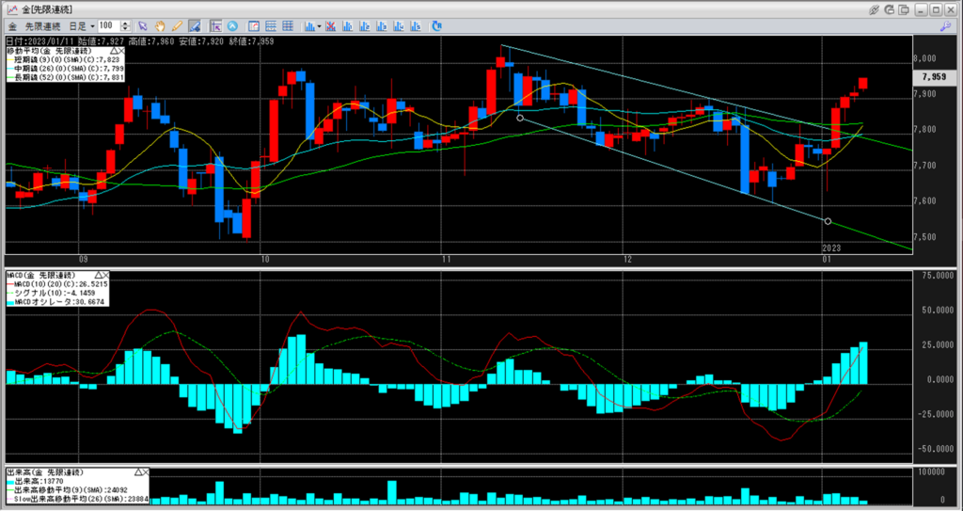Close the 出来高 legend box
Screen dimensions: 963x511
point(146,471)
